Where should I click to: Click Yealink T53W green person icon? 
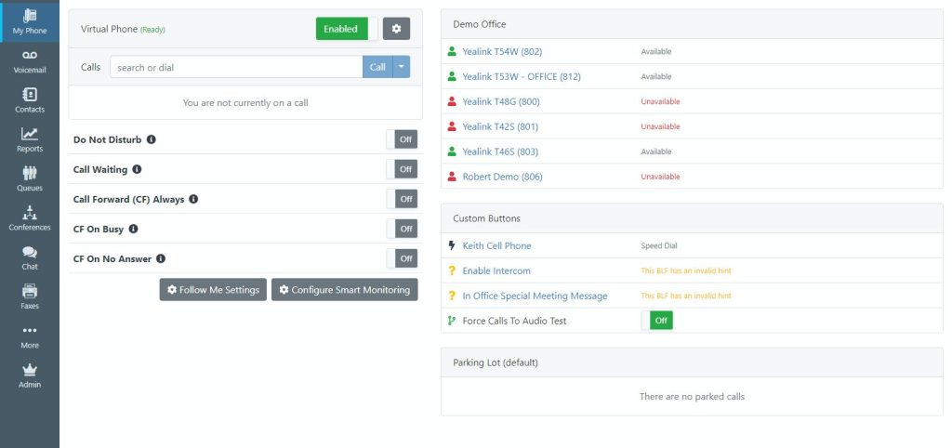click(x=452, y=76)
